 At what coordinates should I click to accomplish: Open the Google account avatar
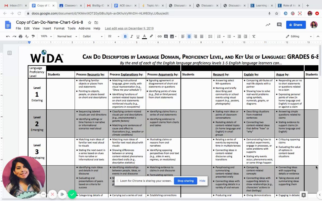pos(314,25)
